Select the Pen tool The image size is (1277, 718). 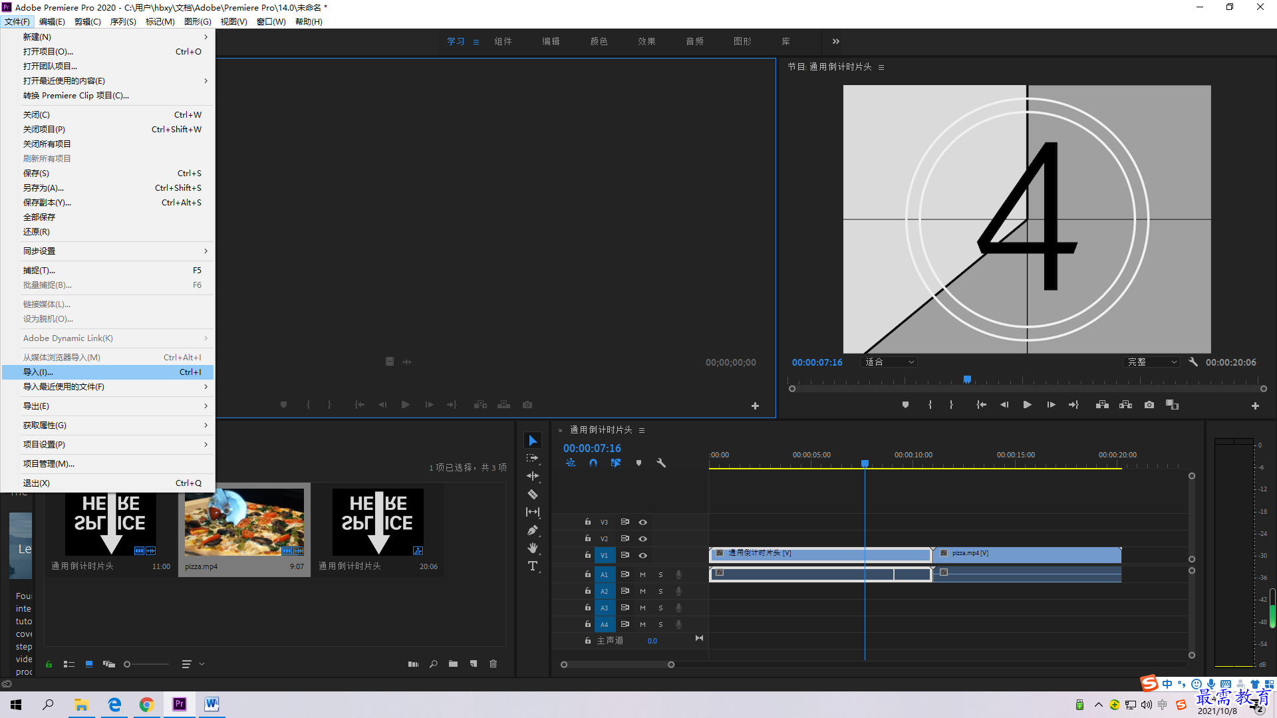[533, 530]
